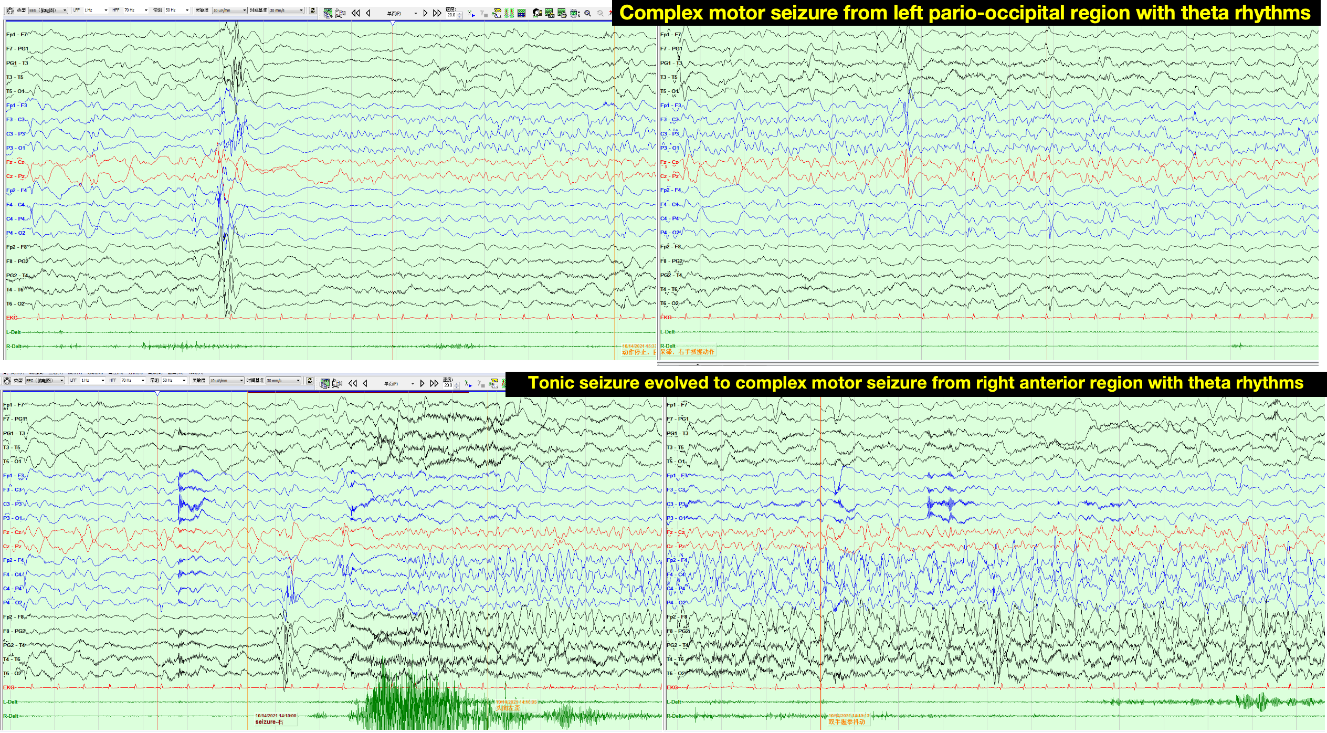Open the page mode dropdown in upper toolbar

click(416, 13)
